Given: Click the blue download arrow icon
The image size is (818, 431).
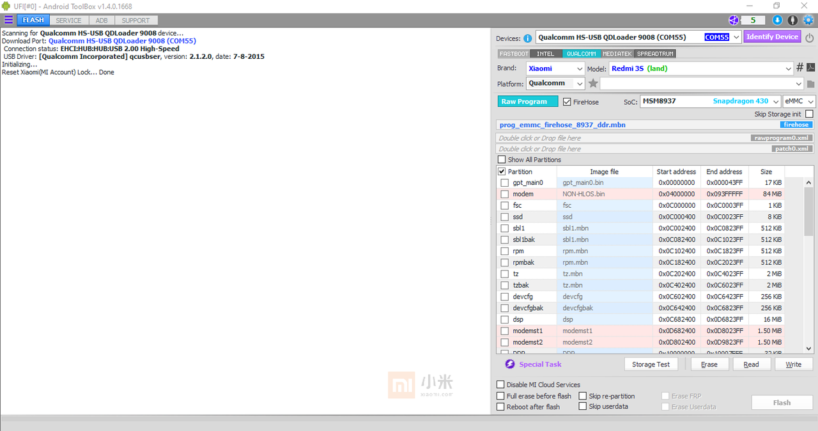Looking at the screenshot, I should point(778,20).
